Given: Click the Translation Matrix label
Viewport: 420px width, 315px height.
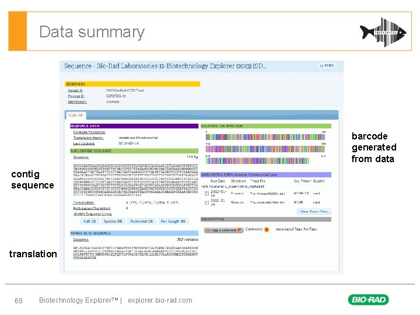Looking at the screenshot, I should click(89, 138).
